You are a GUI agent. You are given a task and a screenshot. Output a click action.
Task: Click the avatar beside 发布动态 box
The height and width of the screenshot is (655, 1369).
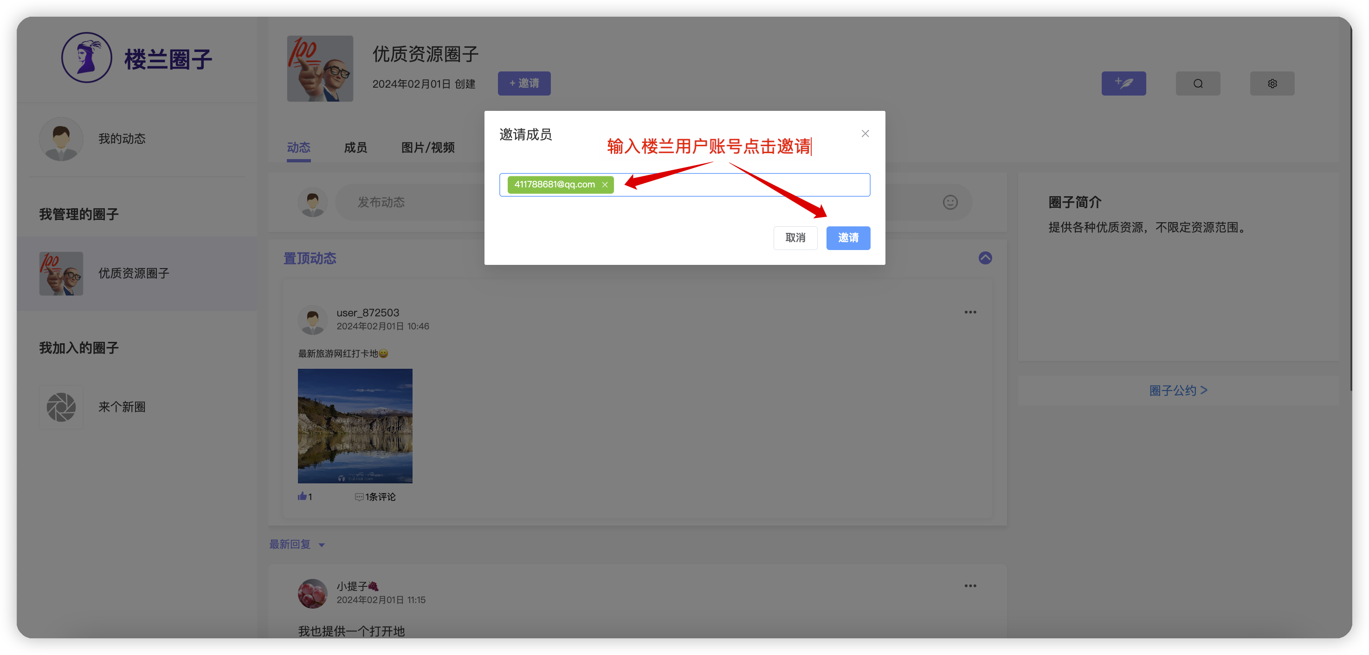pos(312,202)
